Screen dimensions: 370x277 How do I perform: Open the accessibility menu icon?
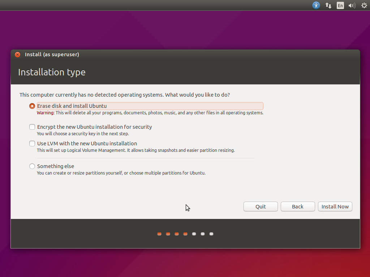pos(316,5)
